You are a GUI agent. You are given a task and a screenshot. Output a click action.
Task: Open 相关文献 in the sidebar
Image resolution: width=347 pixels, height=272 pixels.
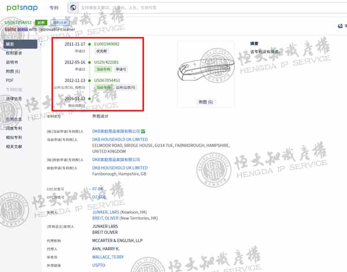click(14, 147)
